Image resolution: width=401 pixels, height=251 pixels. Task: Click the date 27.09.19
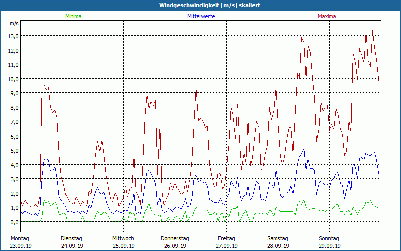click(x=227, y=246)
